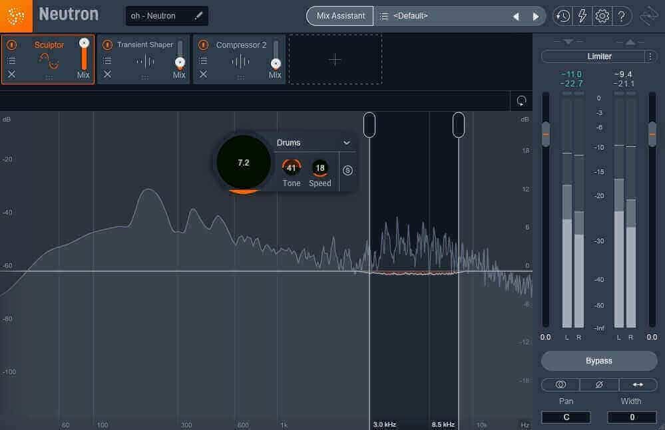Collapse input meter arrow above Limiter
665x430 pixels.
pyautogui.click(x=568, y=41)
